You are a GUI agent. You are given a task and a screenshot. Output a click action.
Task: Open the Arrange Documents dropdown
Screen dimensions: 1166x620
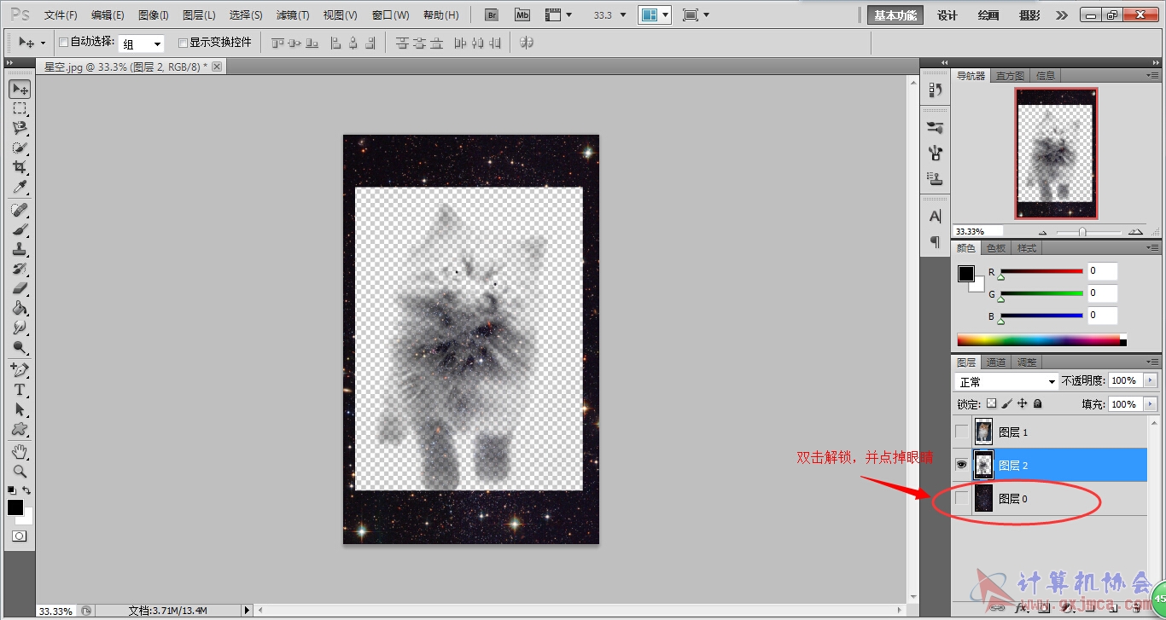(x=655, y=15)
